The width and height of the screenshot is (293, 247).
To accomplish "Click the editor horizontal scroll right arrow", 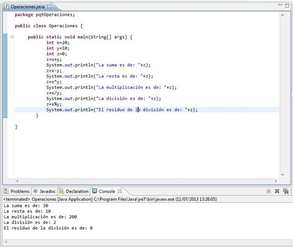I will tap(276, 181).
